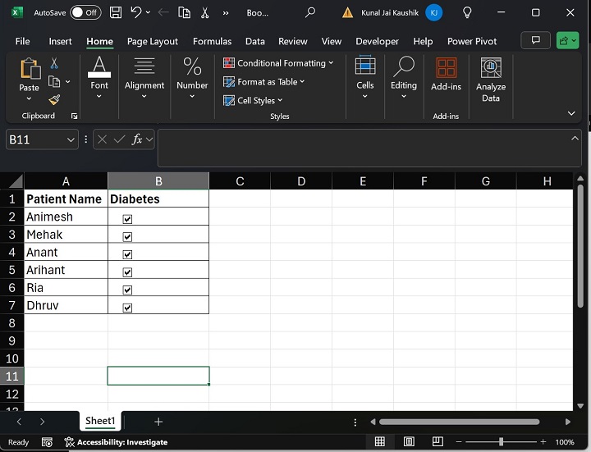Image resolution: width=591 pixels, height=452 pixels.
Task: Uncheck the Diabetes checkbox for Ria
Action: click(127, 290)
